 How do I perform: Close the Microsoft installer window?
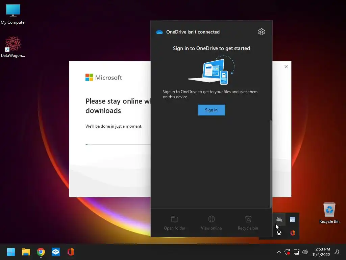coord(286,67)
